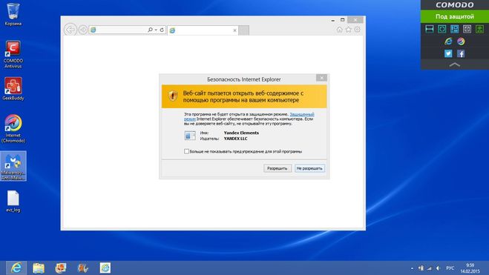The width and height of the screenshot is (489, 275).
Task: Click the fifth taskbar icon with globe
Action: point(105,268)
